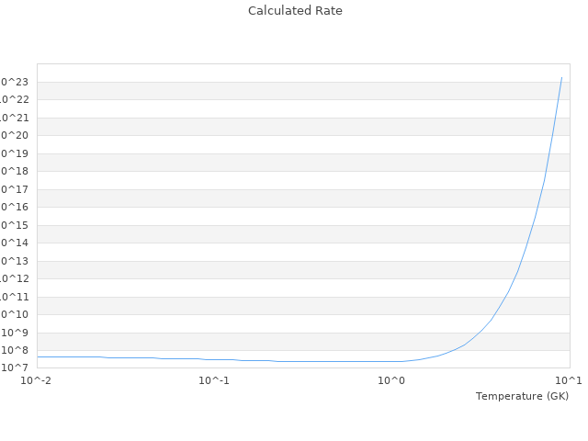Click the 10^23 y-axis tick label
The image size is (588, 441).
pos(16,82)
